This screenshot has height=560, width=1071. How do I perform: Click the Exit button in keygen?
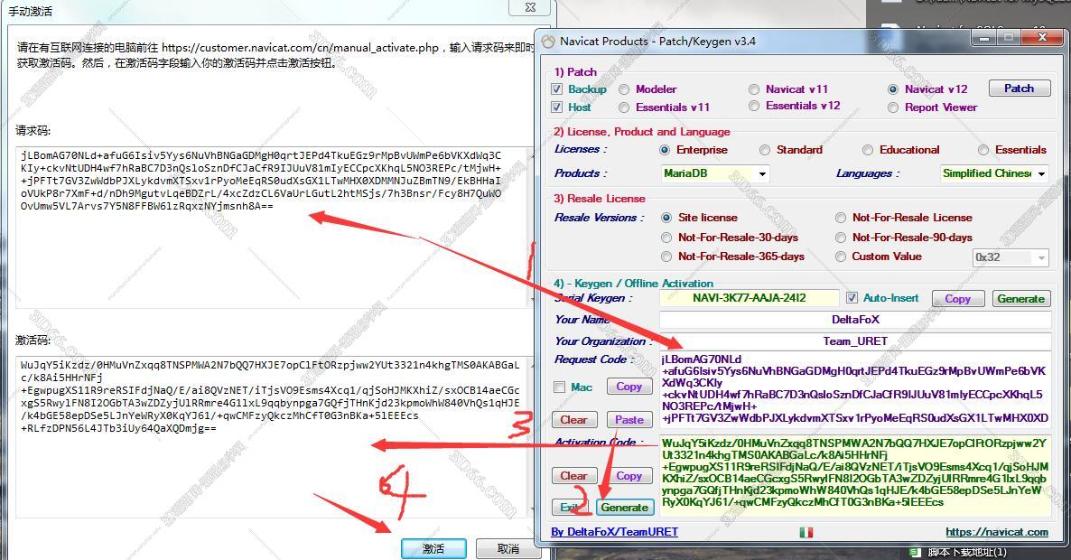[570, 507]
